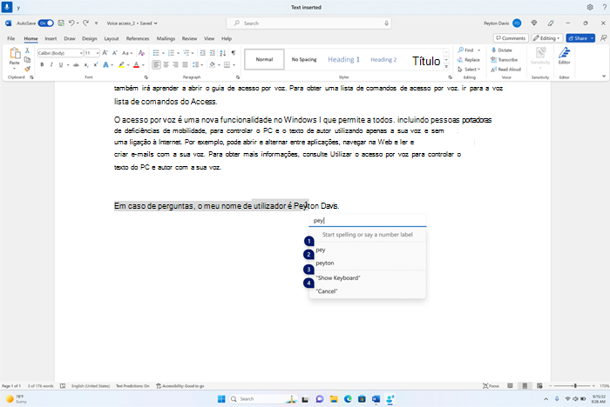
Task: Switch to the Layout tab
Action: coord(112,38)
